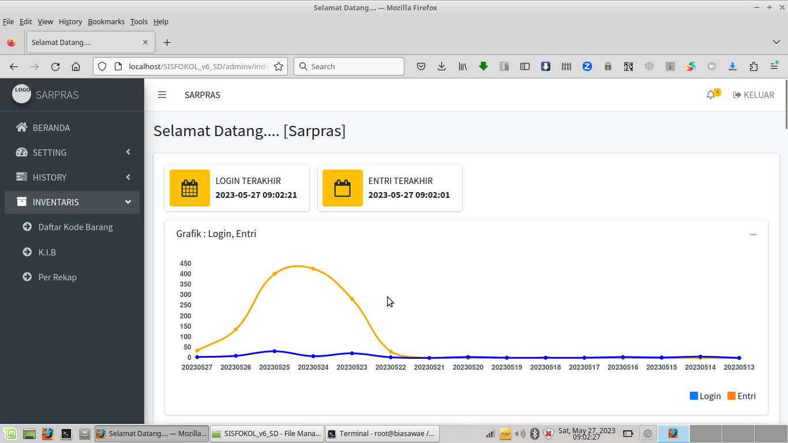
Task: Open the Bookmarks menu
Action: coord(106,21)
